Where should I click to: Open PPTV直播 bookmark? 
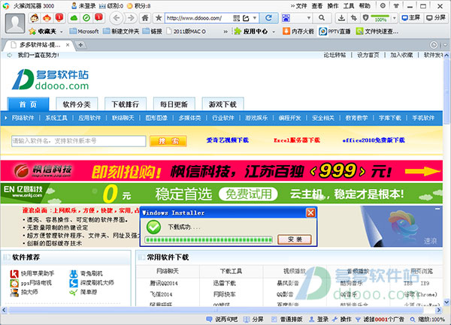(334, 32)
